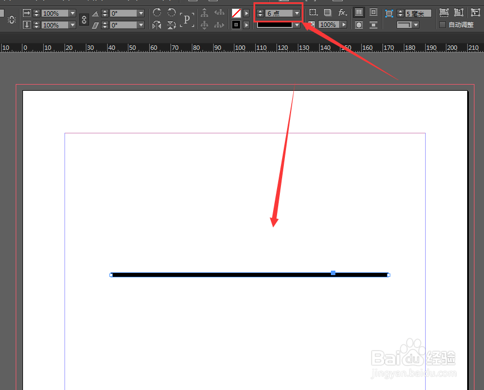Click the black stroke color swatch
Screen dimensions: 484x390
click(236, 25)
